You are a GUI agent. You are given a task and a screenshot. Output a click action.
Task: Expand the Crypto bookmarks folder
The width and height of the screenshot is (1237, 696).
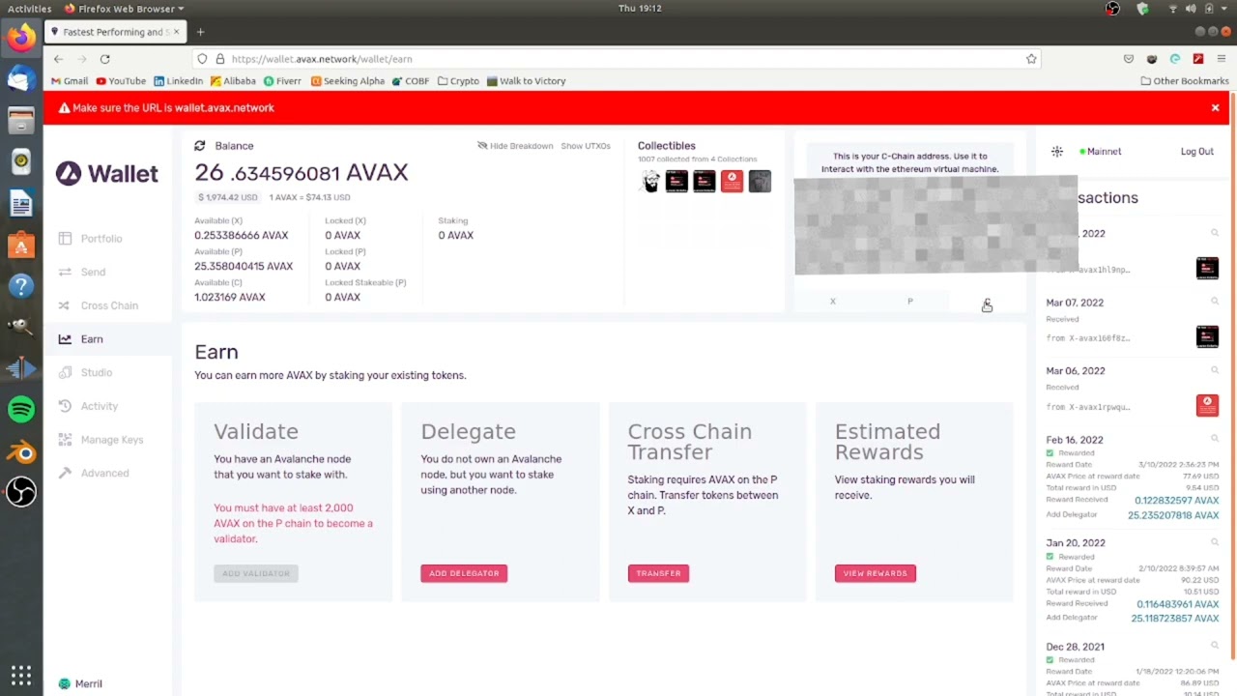pyautogui.click(x=458, y=81)
